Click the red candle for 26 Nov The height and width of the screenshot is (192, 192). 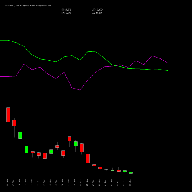click(x=88, y=158)
